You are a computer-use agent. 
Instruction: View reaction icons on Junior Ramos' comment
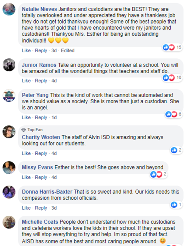pos(171,77)
